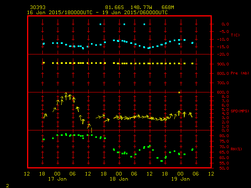Select the -5.0 temperature tick label
Viewport: 251px width, 188px height.
pyautogui.click(x=224, y=31)
